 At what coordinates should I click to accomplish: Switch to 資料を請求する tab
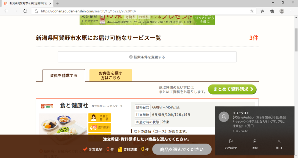coord(64,76)
